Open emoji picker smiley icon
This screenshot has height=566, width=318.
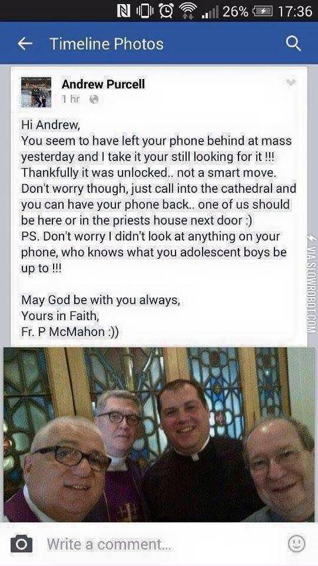296,543
